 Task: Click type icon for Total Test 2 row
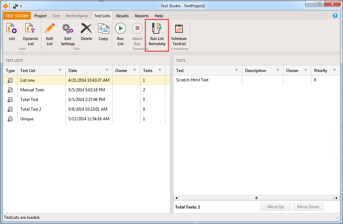[x=10, y=109]
